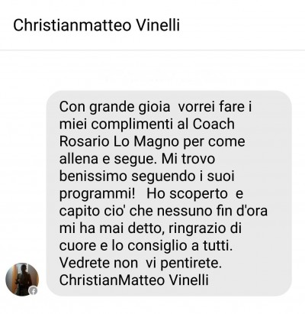
Task: Click the text "Ho scoperto e"
Action: click(195, 194)
